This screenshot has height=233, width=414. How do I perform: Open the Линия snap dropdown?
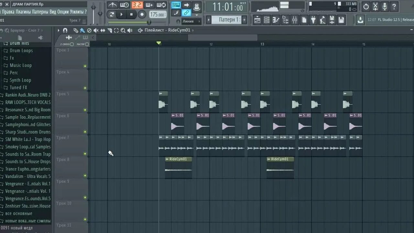coord(191,21)
